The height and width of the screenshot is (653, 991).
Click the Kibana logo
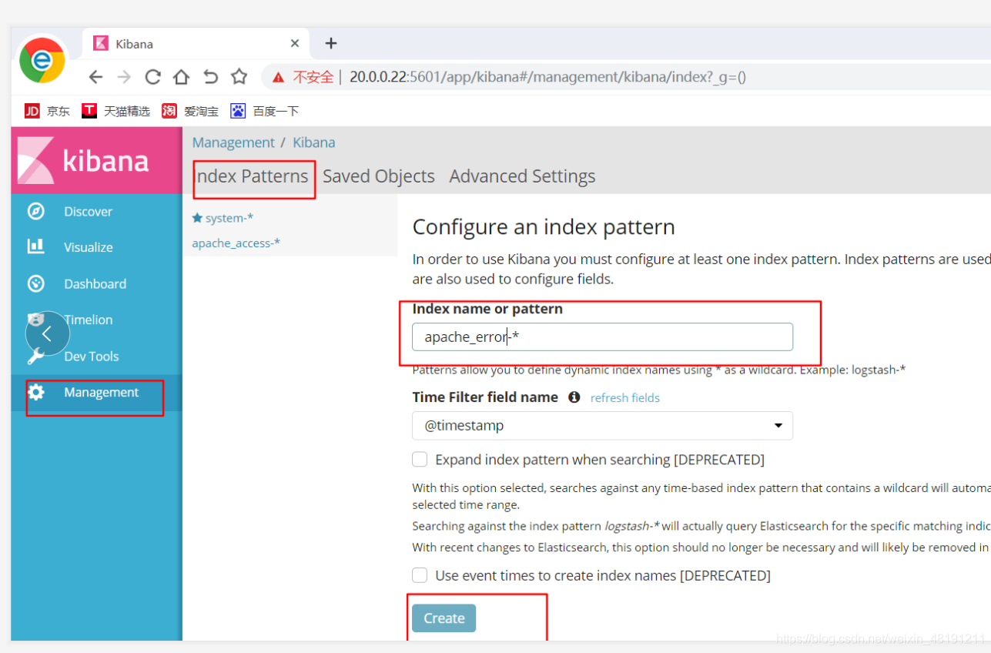point(83,161)
